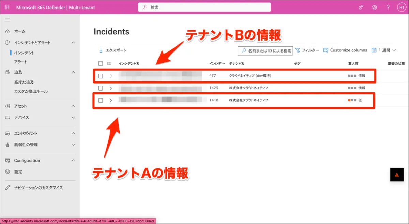This screenshot has width=409, height=224.
Task: Click the export download arrow icon
Action: click(x=101, y=50)
